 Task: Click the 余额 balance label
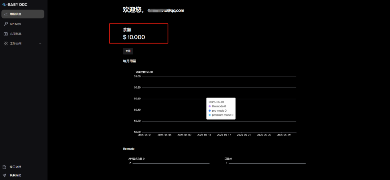127,30
